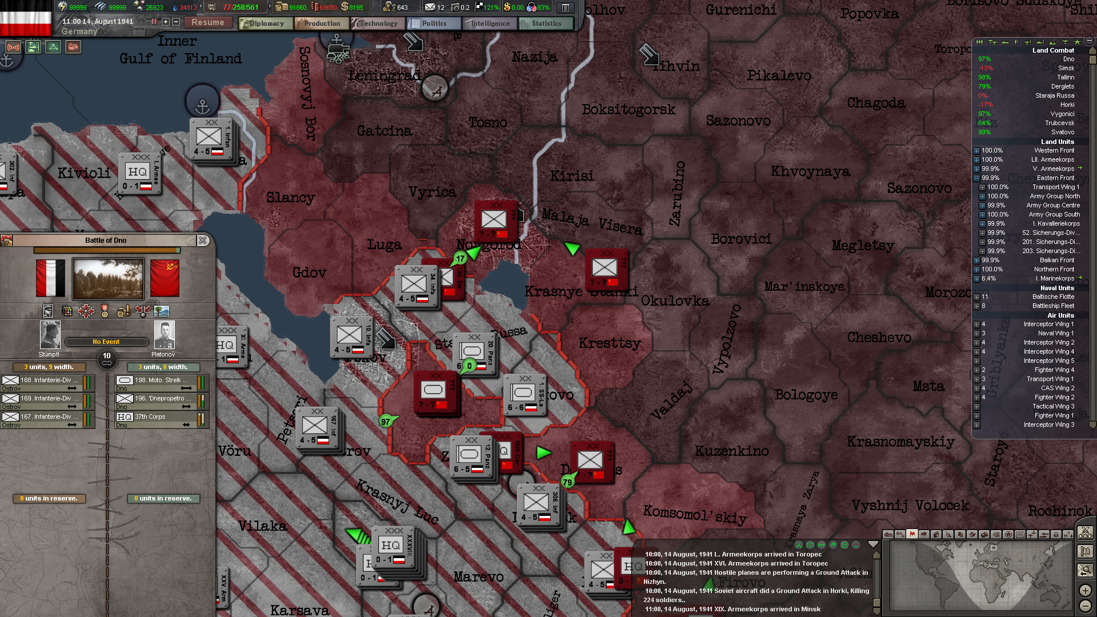Toggle the pause button beside the date

coord(154,22)
